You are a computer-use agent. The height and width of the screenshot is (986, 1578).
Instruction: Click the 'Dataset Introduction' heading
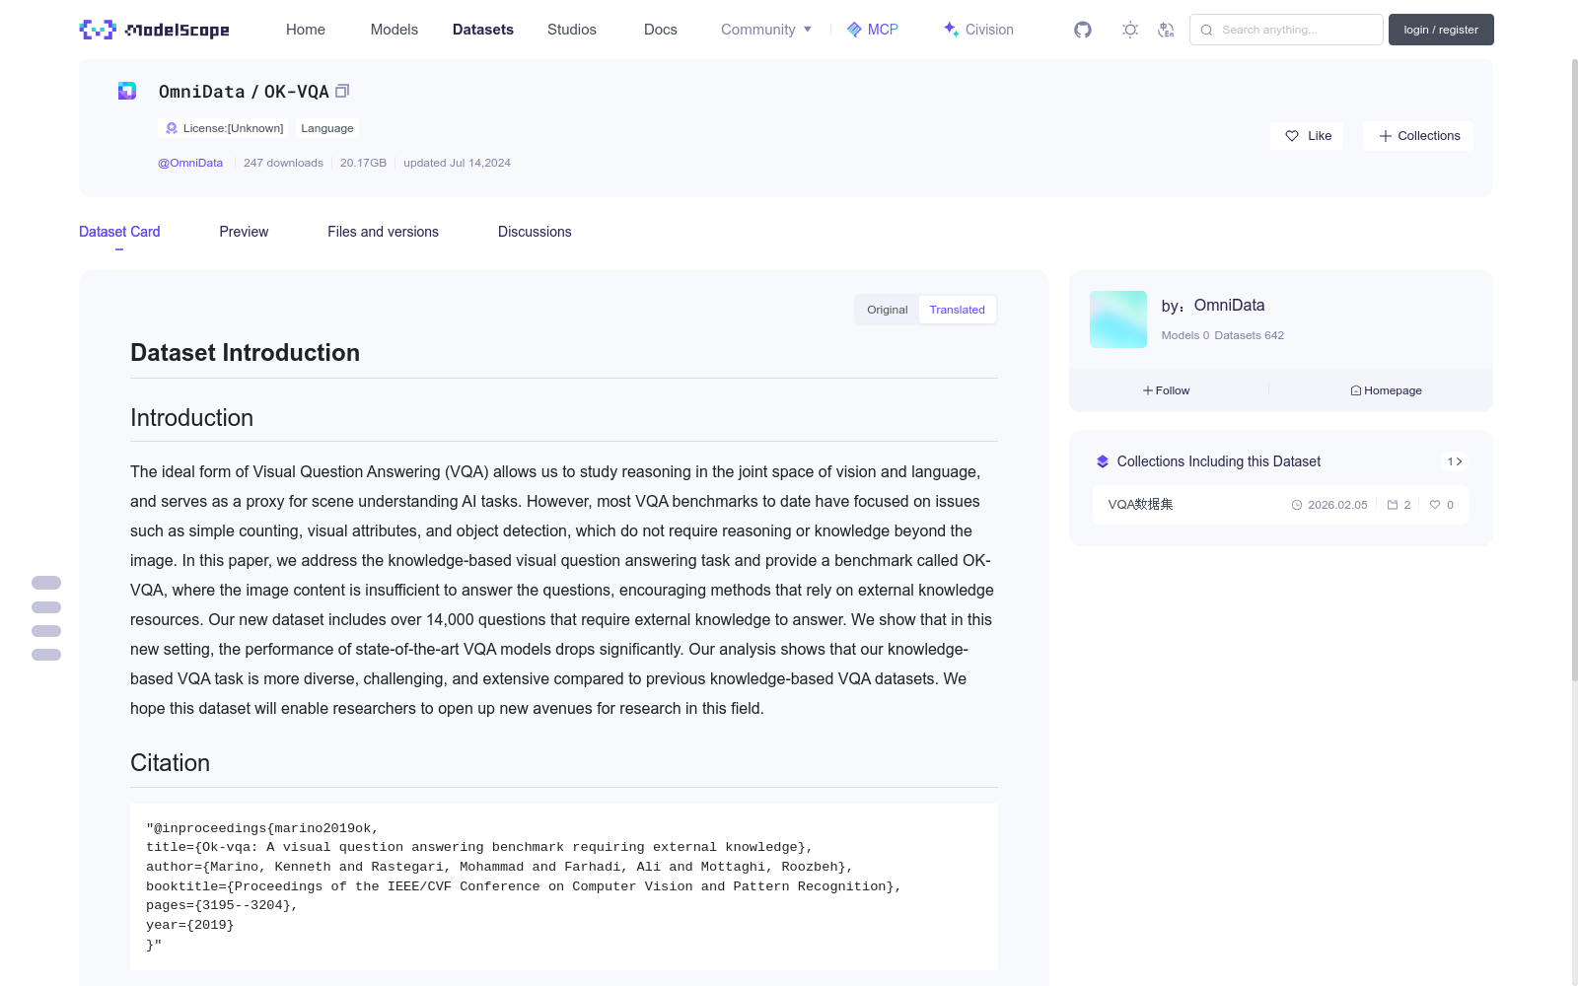tap(246, 353)
